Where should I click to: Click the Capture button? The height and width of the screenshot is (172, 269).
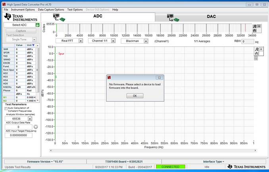point(21,31)
